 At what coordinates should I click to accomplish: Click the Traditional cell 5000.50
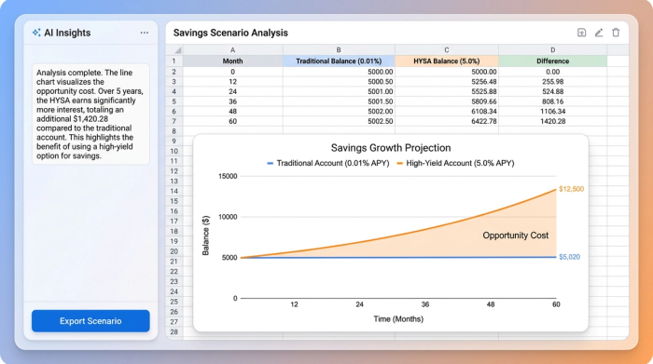pyautogui.click(x=339, y=82)
